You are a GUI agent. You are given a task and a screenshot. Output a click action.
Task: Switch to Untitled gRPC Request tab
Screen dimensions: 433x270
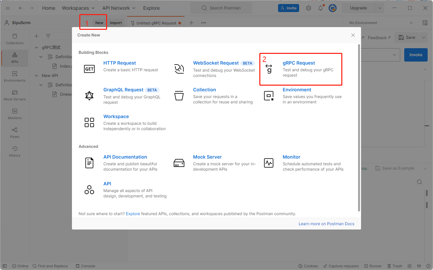tap(156, 23)
